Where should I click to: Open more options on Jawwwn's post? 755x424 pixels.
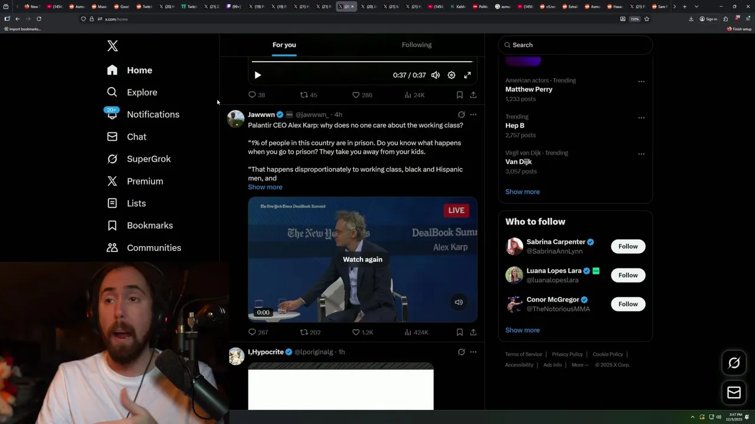pos(473,115)
